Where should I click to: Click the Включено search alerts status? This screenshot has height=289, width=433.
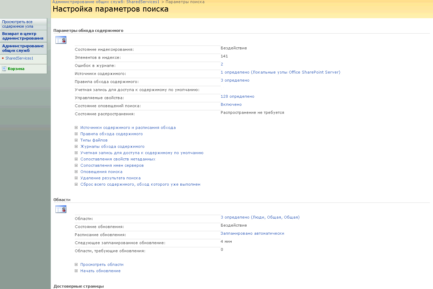231,104
